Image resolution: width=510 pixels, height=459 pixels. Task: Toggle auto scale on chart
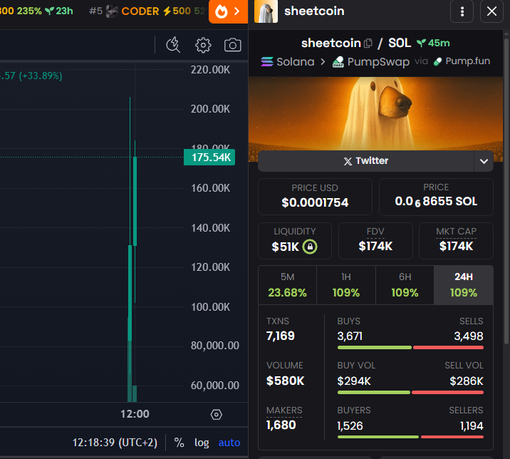pyautogui.click(x=229, y=443)
